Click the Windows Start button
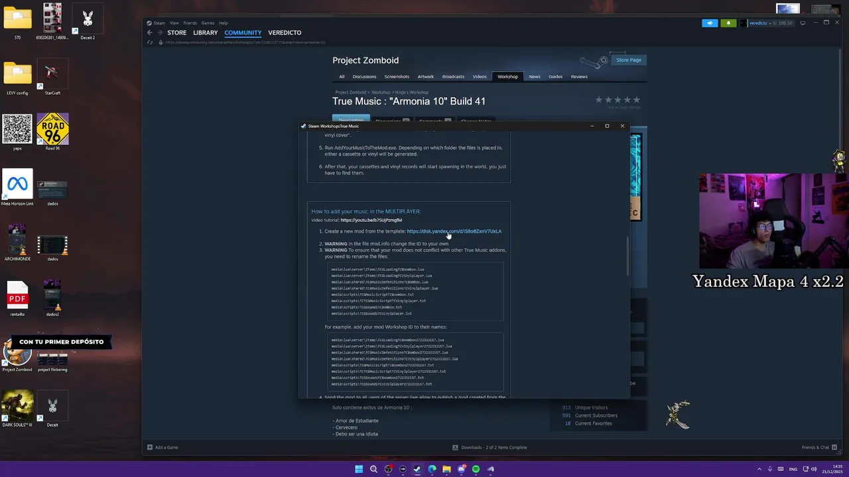 point(359,469)
